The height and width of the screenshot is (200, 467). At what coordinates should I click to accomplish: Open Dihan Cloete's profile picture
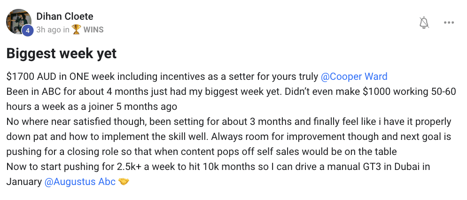(x=19, y=22)
